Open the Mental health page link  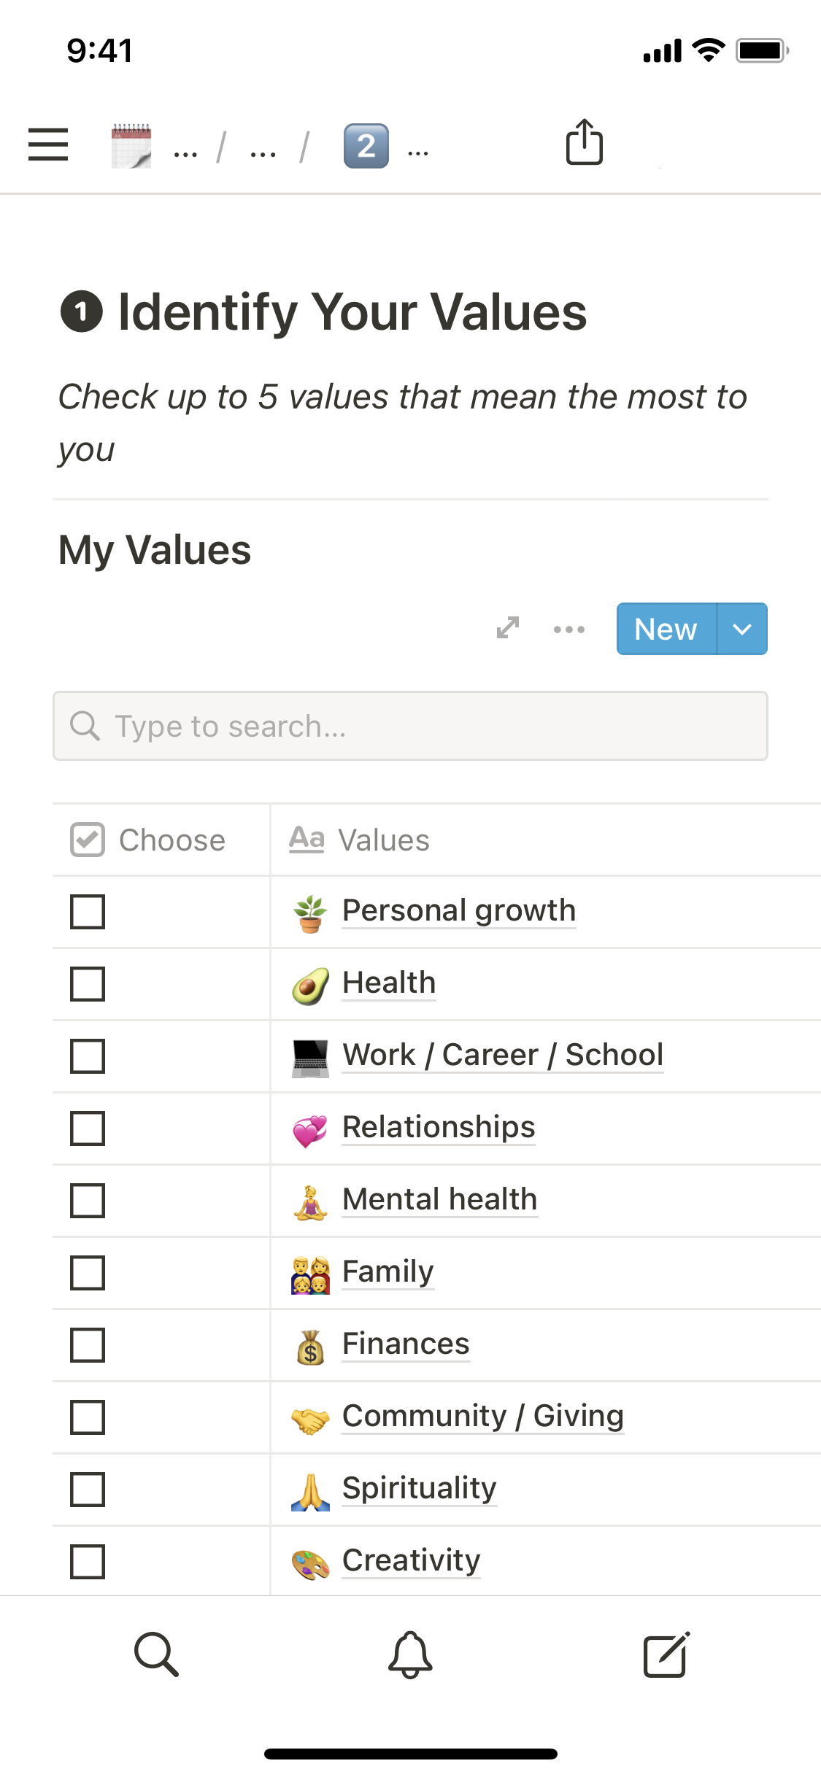tap(439, 1199)
